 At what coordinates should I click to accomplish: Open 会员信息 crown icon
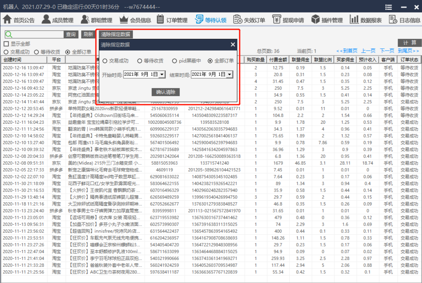click(x=124, y=20)
